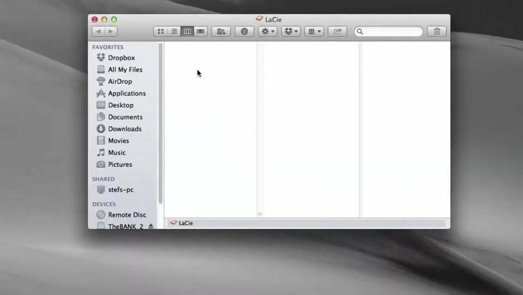Viewport: 523px width, 295px height.
Task: Select Remote Disc under Devices
Action: click(x=121, y=215)
